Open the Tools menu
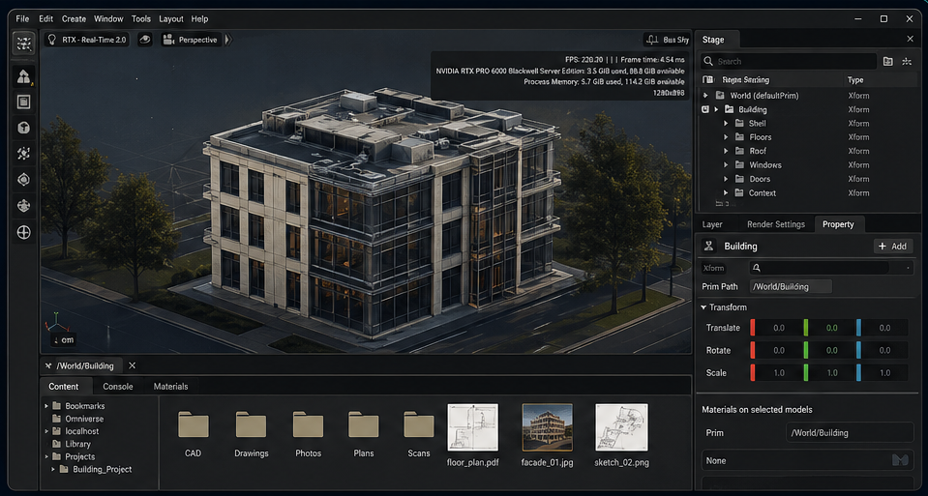 point(141,18)
